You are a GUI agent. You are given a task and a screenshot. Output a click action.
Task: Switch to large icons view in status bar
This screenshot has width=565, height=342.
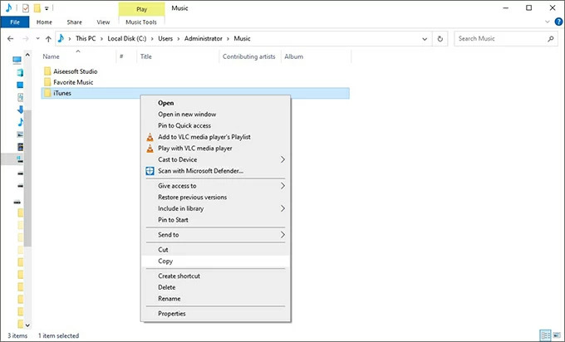pyautogui.click(x=556, y=335)
